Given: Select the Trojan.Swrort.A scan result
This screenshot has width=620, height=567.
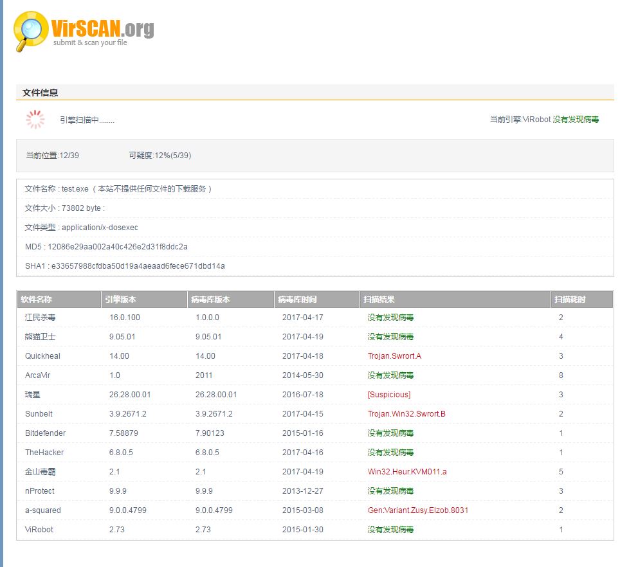Looking at the screenshot, I should point(395,356).
